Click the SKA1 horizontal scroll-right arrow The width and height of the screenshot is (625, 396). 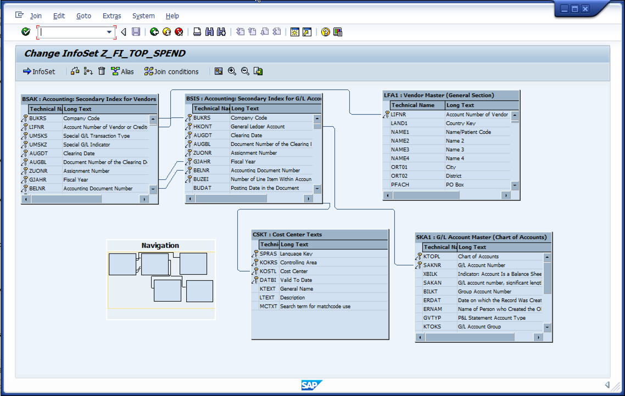[x=539, y=337]
